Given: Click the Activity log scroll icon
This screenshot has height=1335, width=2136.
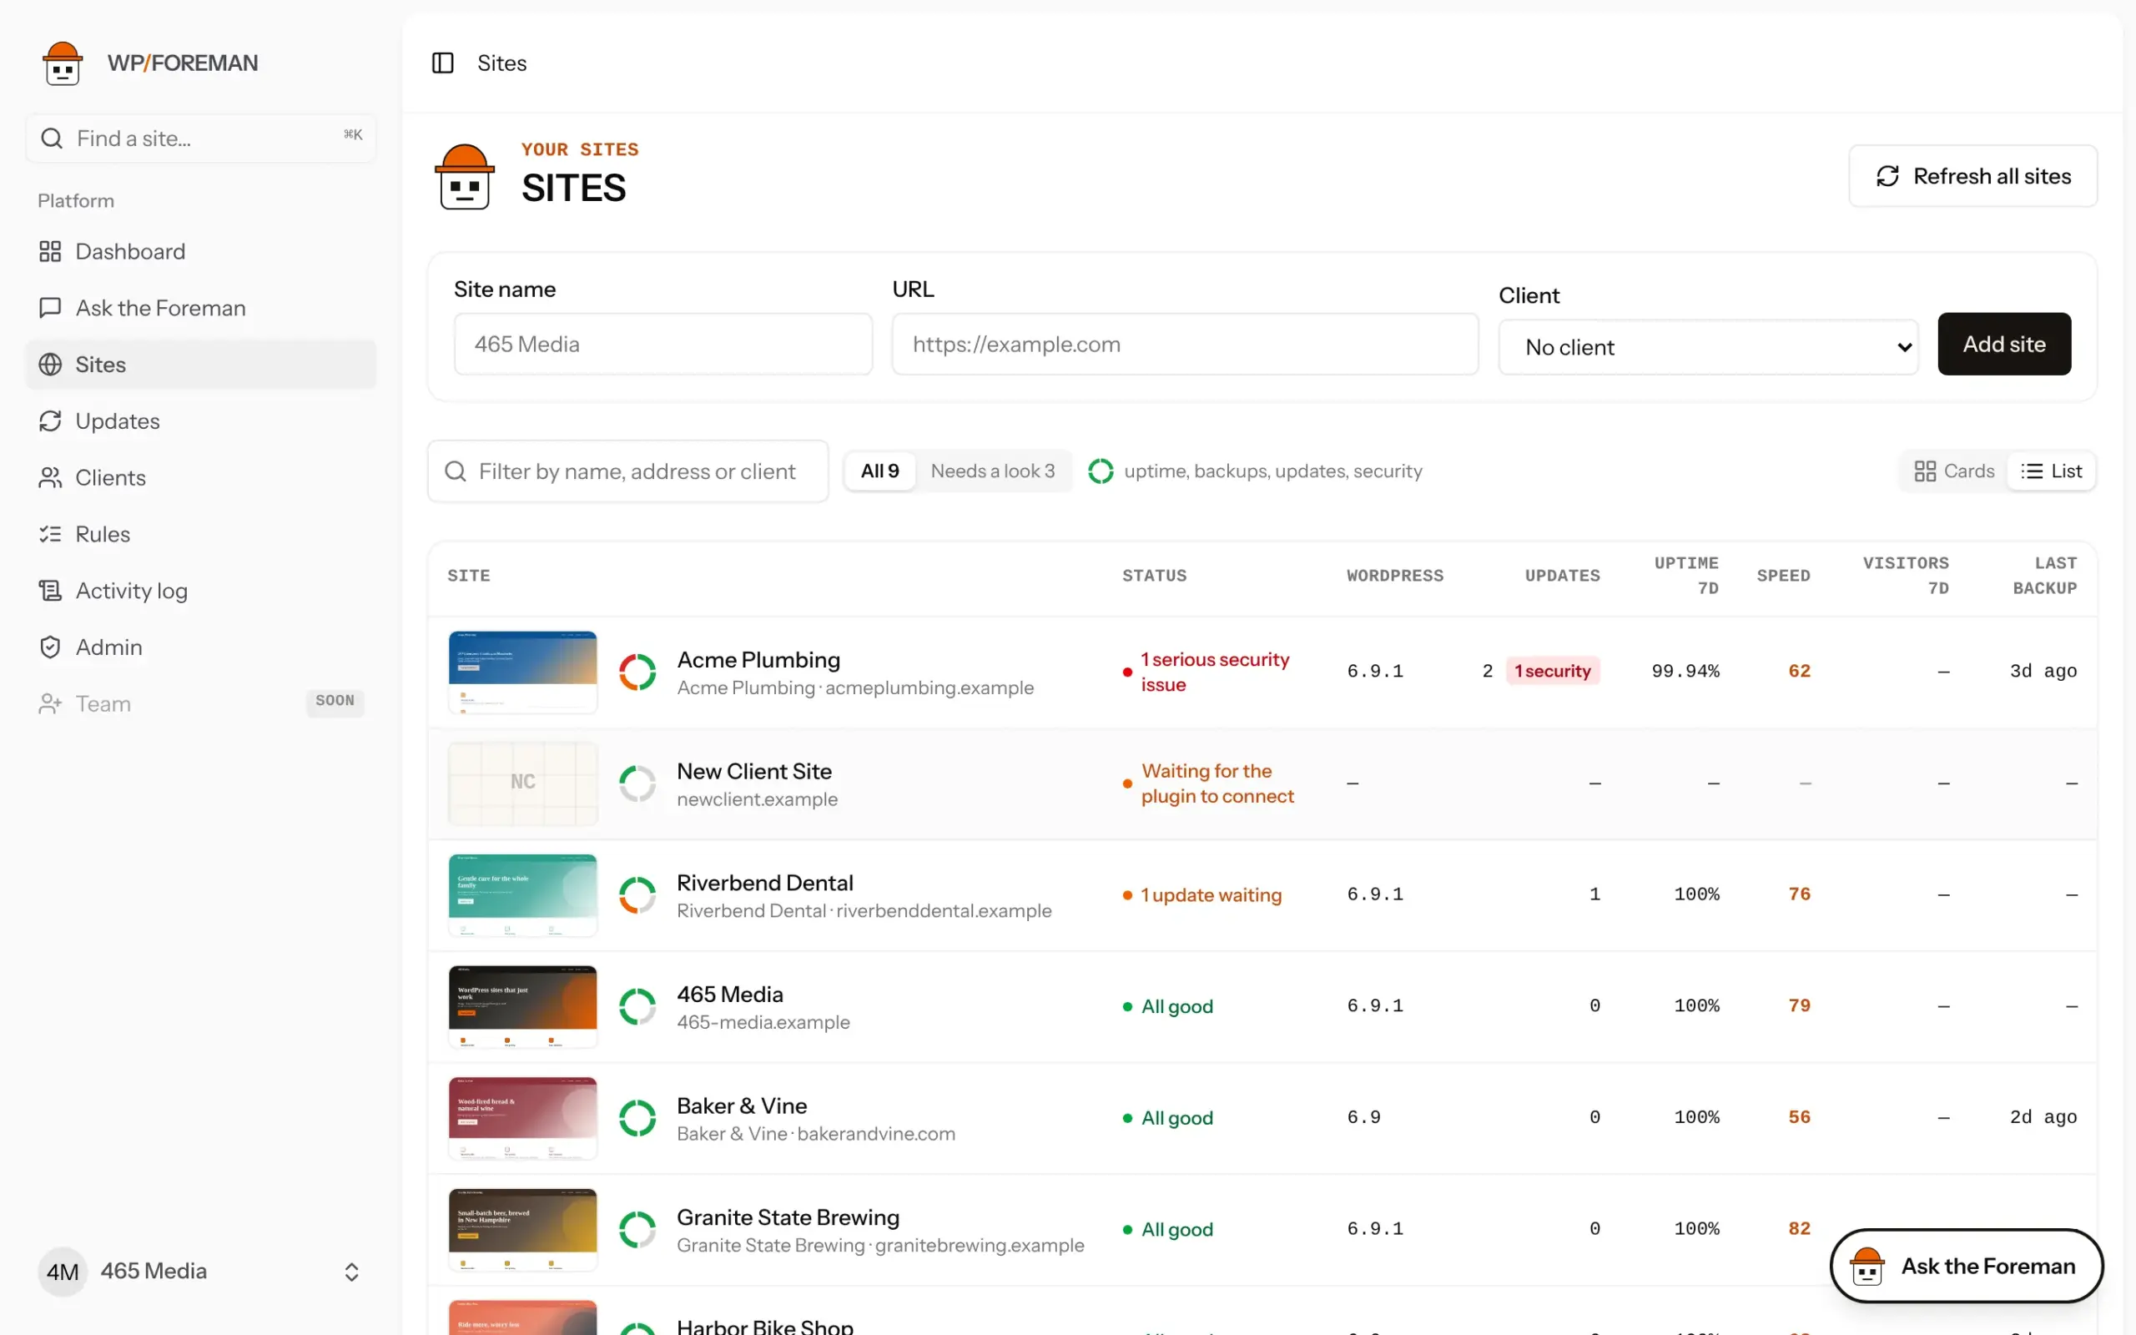Looking at the screenshot, I should tap(50, 591).
